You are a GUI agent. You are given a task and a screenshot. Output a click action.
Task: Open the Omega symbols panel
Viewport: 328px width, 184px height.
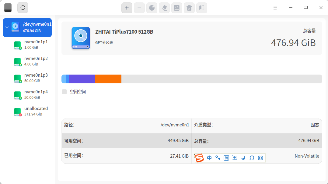pyautogui.click(x=252, y=158)
